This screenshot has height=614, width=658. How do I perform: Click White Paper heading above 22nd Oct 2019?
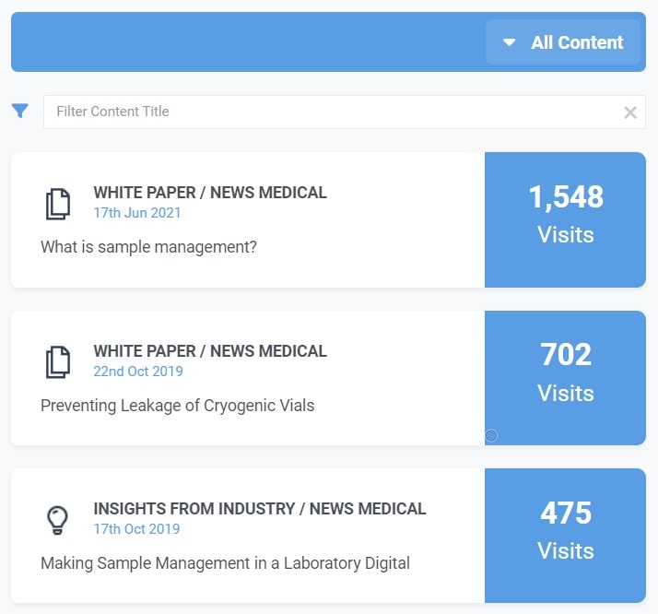pos(210,351)
